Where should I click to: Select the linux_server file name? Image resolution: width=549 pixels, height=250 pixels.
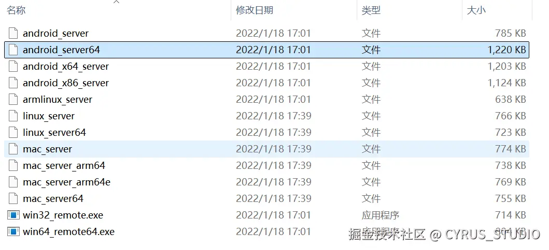(x=49, y=116)
